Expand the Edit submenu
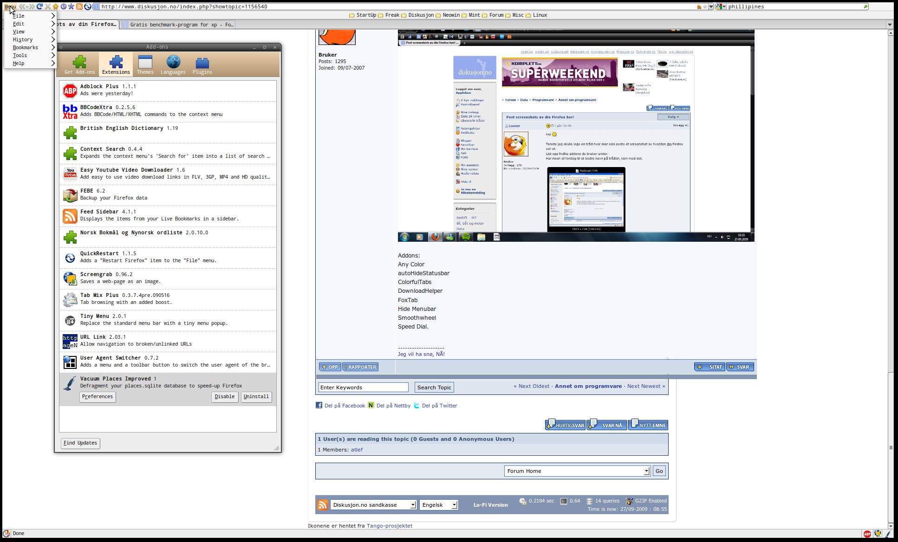898x542 pixels. (31, 24)
